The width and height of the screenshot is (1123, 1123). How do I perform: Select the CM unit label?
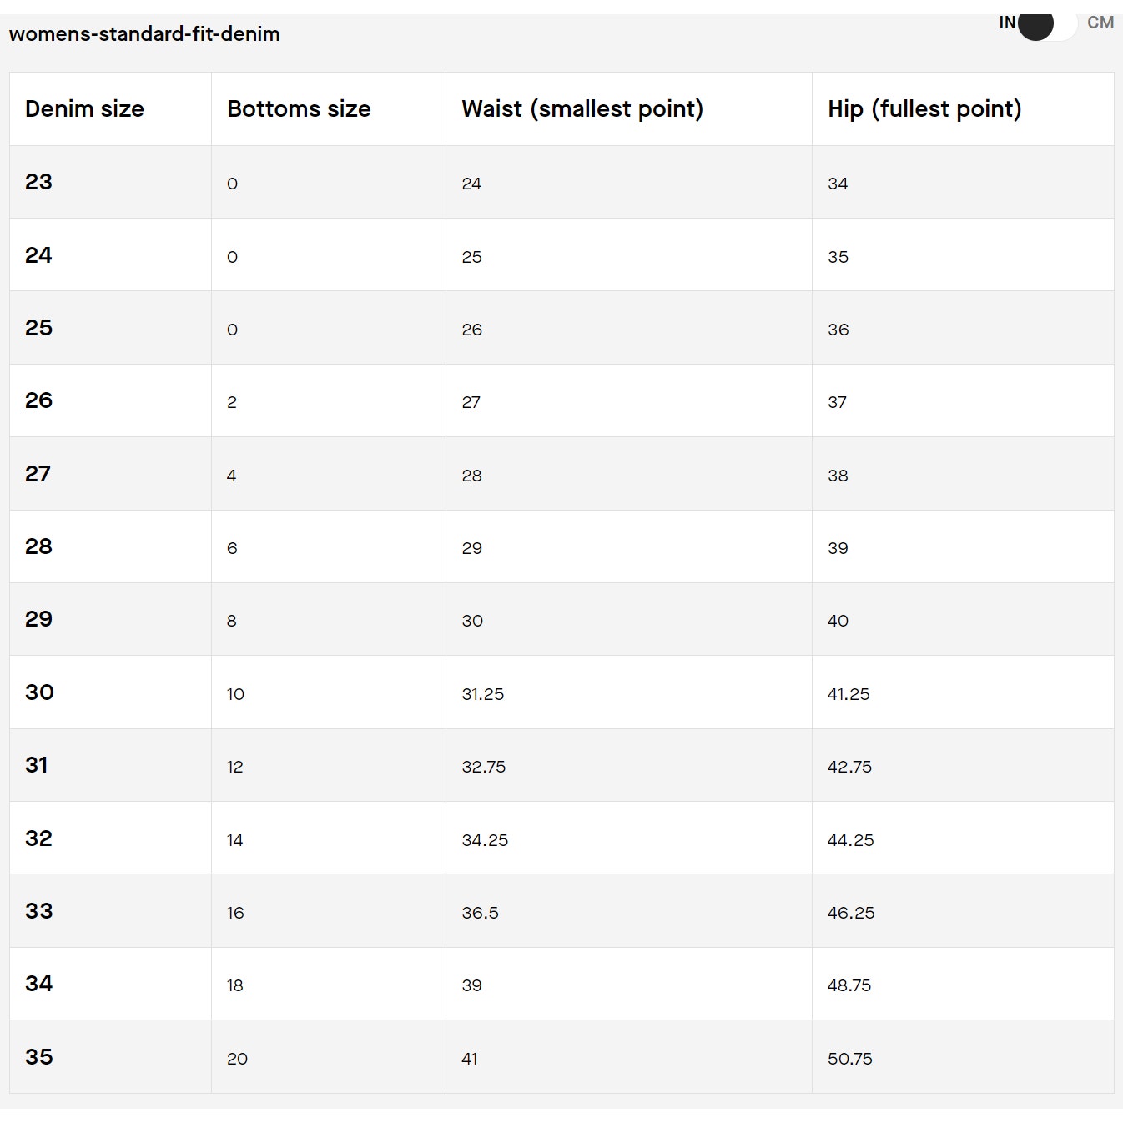(1100, 23)
